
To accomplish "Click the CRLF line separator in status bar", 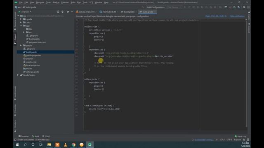I will pos(222,140).
